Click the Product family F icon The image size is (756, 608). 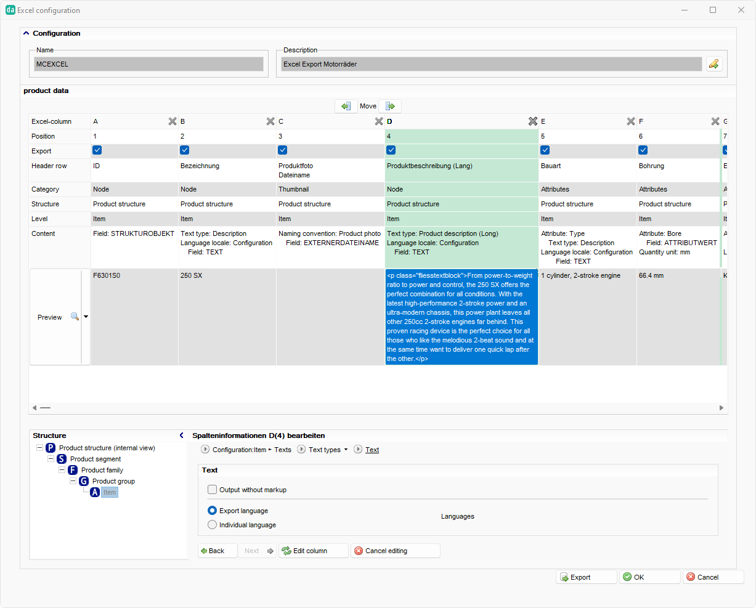[x=73, y=470]
